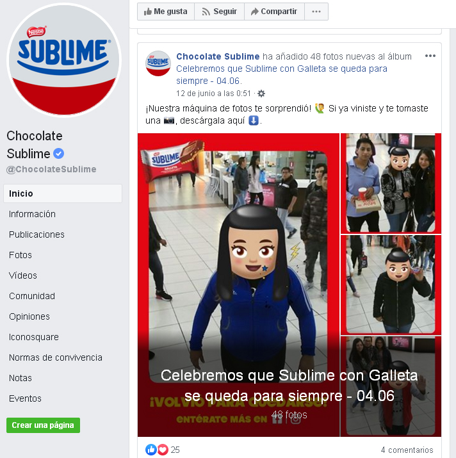Click the Me gusta thumbs-up button
Image resolution: width=456 pixels, height=458 pixels.
[166, 12]
